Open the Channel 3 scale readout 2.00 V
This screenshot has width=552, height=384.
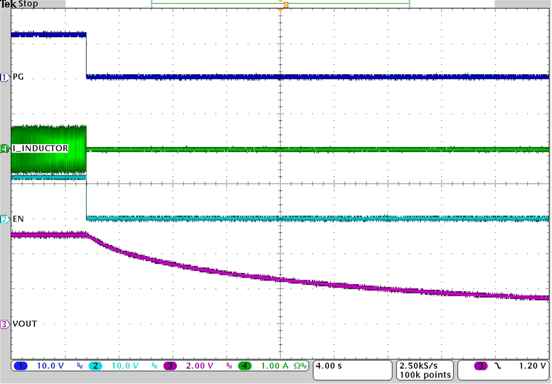pos(199,365)
